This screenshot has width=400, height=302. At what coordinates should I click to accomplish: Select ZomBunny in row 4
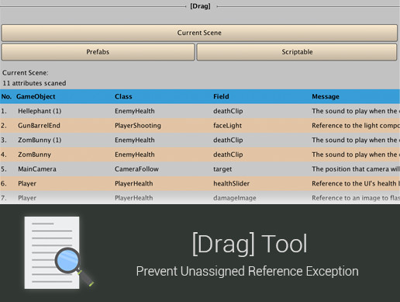coord(34,154)
